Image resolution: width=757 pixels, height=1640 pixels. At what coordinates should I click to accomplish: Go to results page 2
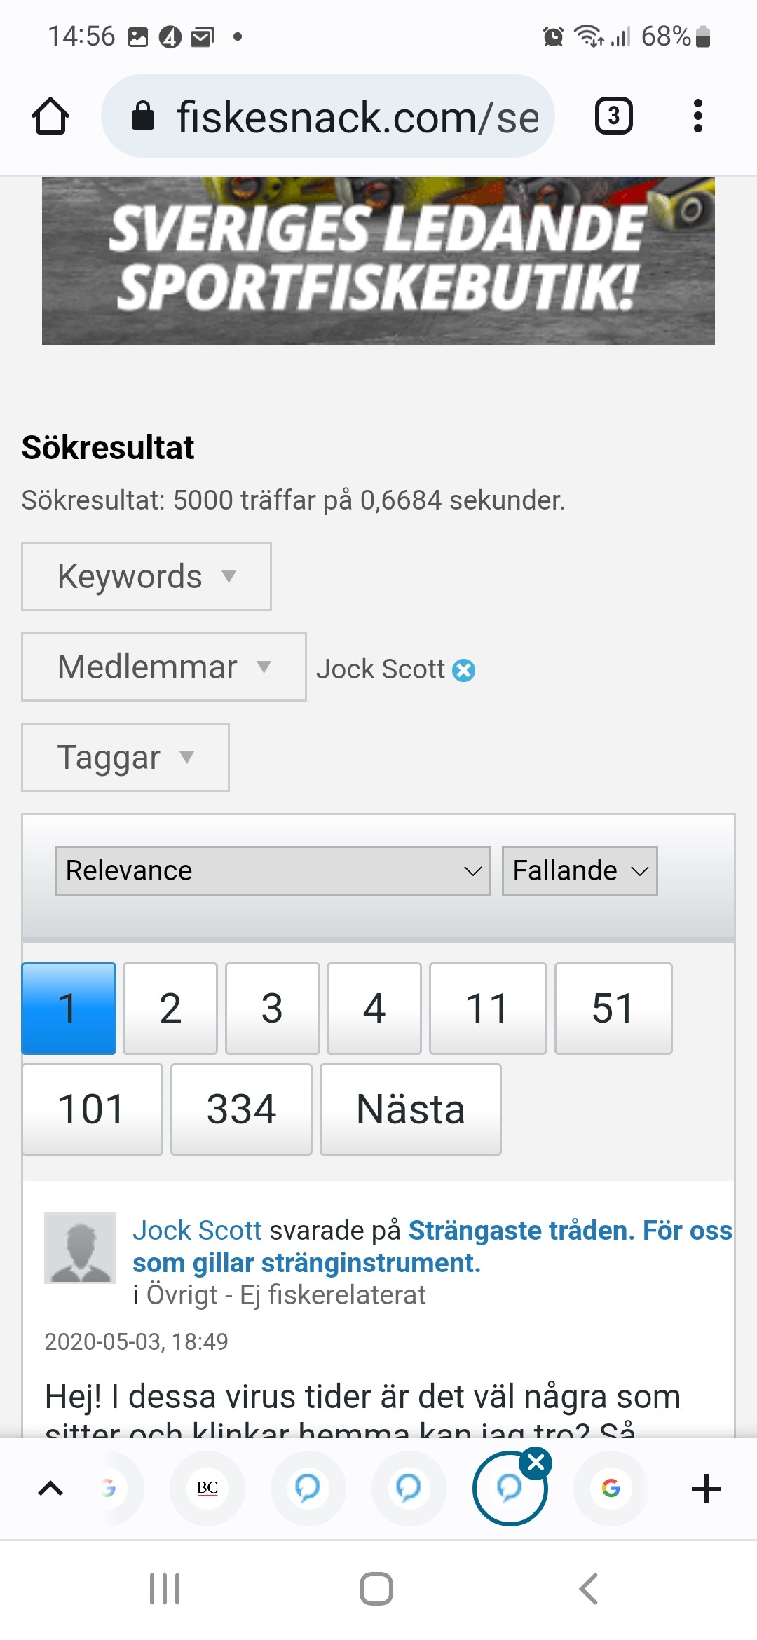click(170, 1009)
